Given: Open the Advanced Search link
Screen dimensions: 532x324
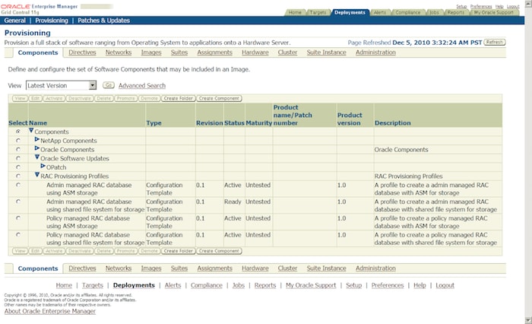Looking at the screenshot, I should click(x=142, y=86).
